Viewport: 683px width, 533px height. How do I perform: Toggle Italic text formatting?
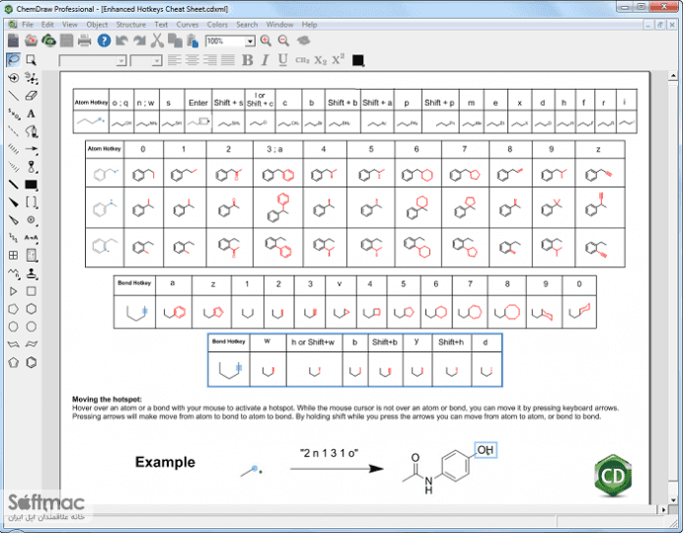[x=266, y=60]
